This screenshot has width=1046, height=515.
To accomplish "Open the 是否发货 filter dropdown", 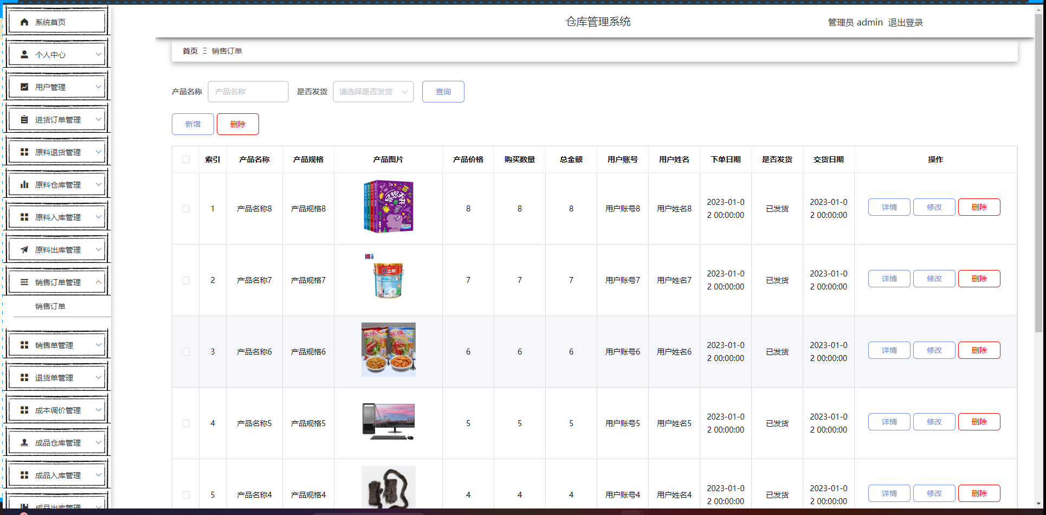I will tap(373, 92).
